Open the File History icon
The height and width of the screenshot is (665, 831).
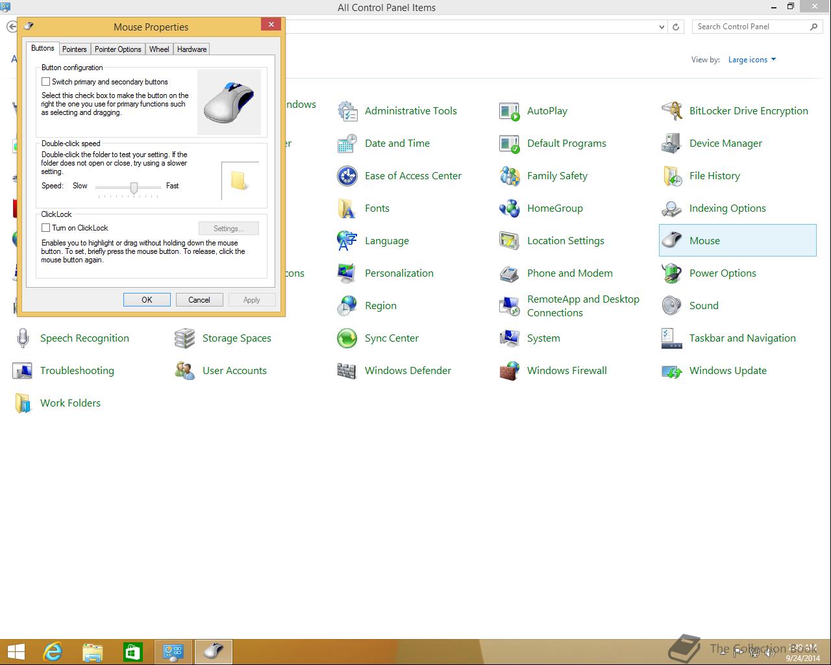pyautogui.click(x=672, y=176)
